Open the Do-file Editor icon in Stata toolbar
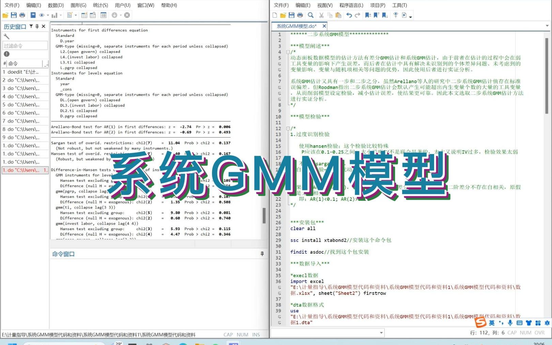This screenshot has height=345, width=552. [x=70, y=15]
